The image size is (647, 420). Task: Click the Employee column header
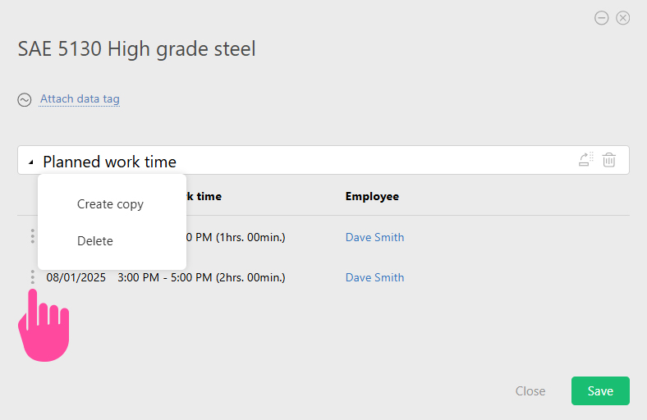pyautogui.click(x=372, y=196)
